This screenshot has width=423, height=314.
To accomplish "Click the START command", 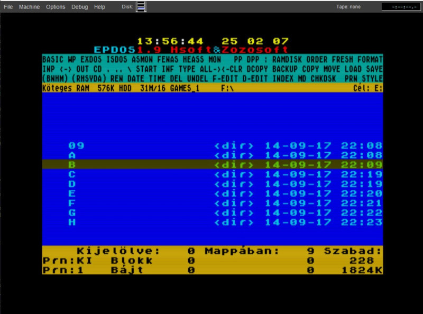I will (146, 69).
